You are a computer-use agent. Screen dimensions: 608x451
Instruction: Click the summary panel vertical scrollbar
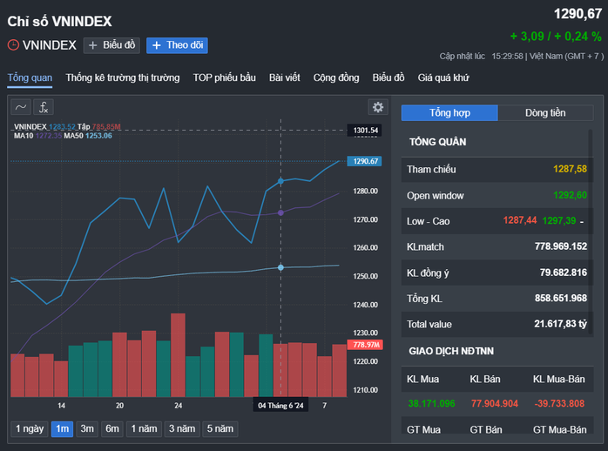591,232
